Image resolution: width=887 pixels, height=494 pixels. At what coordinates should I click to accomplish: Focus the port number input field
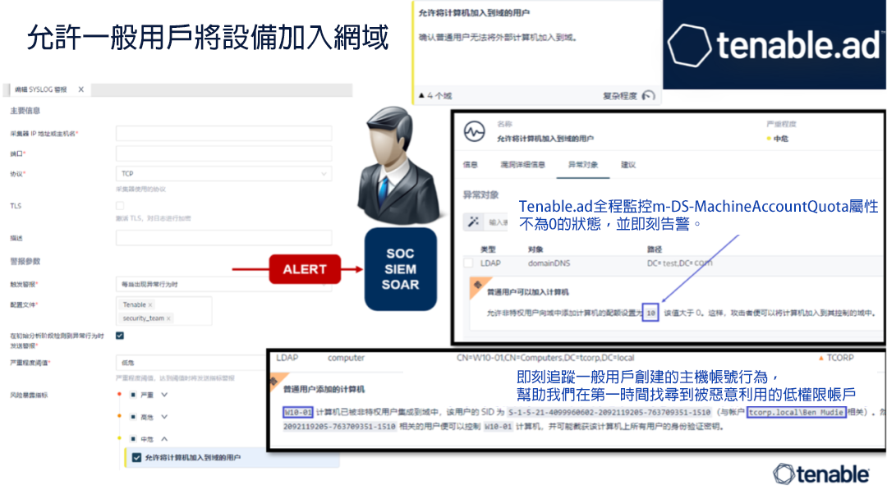pos(223,153)
